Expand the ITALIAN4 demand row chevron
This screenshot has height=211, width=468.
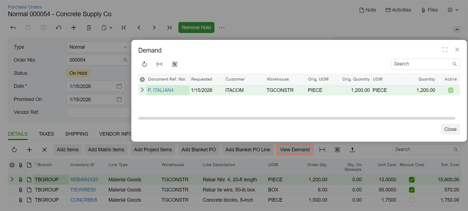142,90
